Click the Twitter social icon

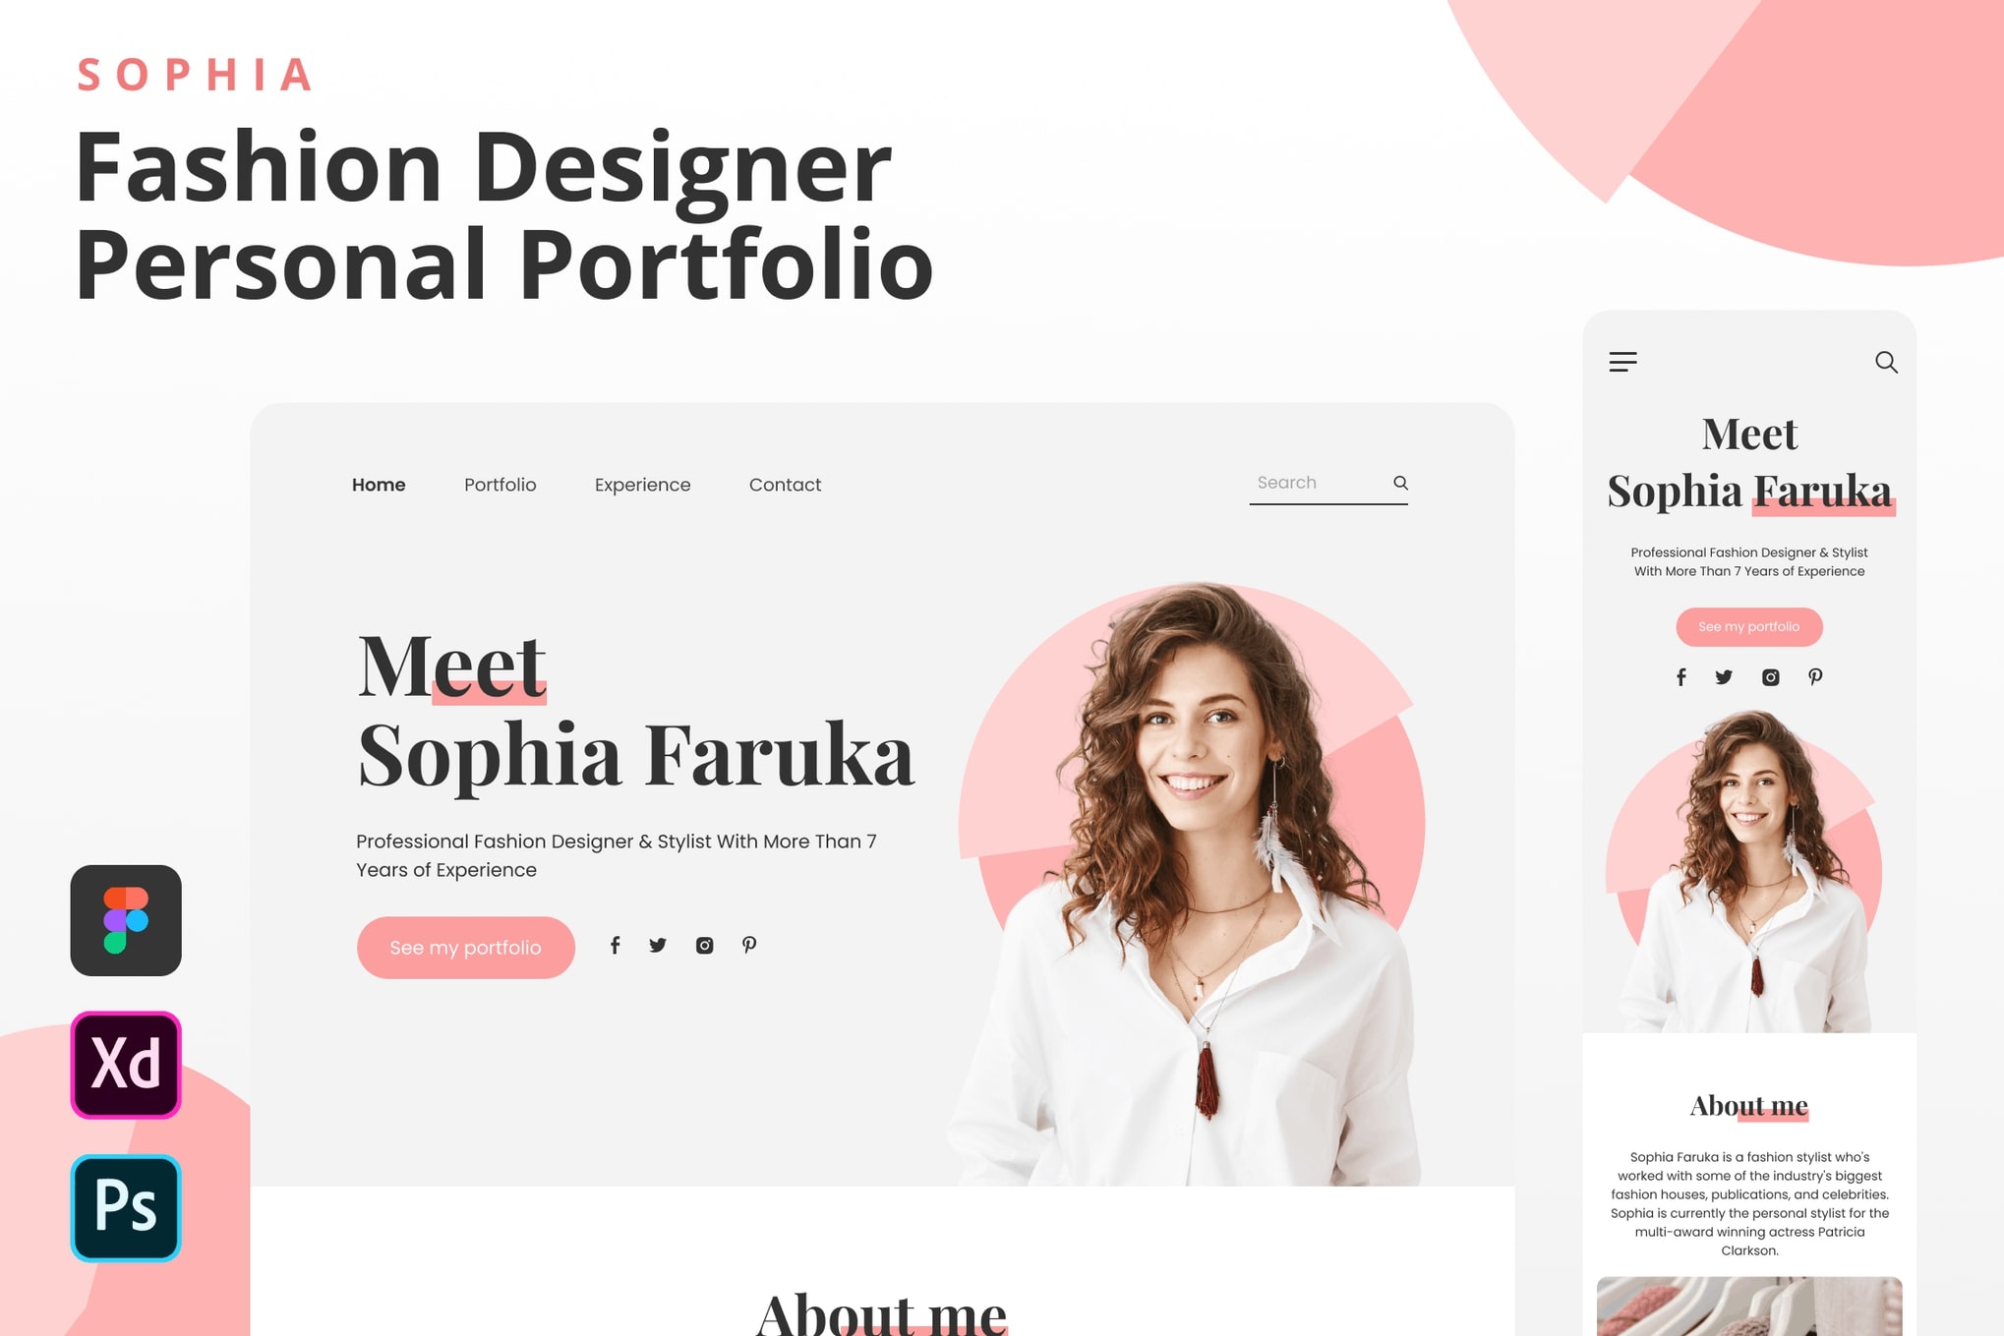coord(659,946)
